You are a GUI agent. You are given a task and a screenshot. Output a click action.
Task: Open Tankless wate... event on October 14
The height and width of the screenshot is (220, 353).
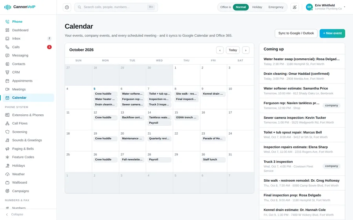coord(159,117)
